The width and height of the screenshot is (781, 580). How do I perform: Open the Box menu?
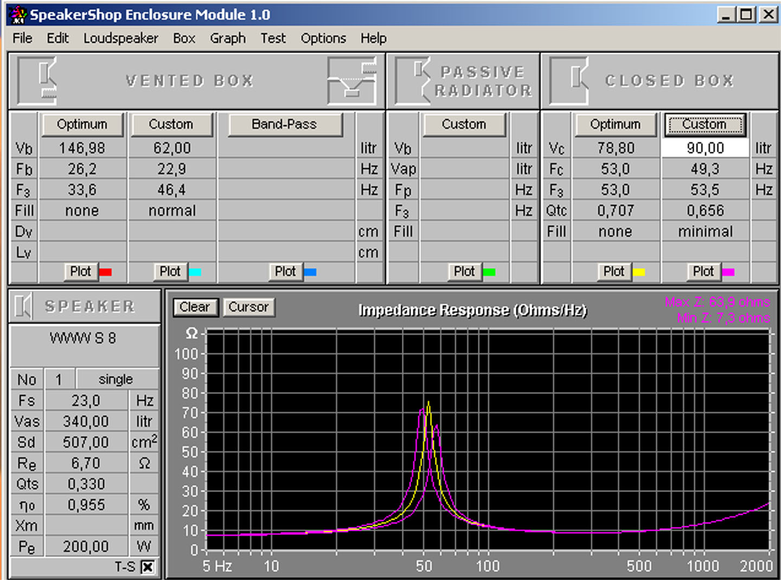[x=184, y=39]
